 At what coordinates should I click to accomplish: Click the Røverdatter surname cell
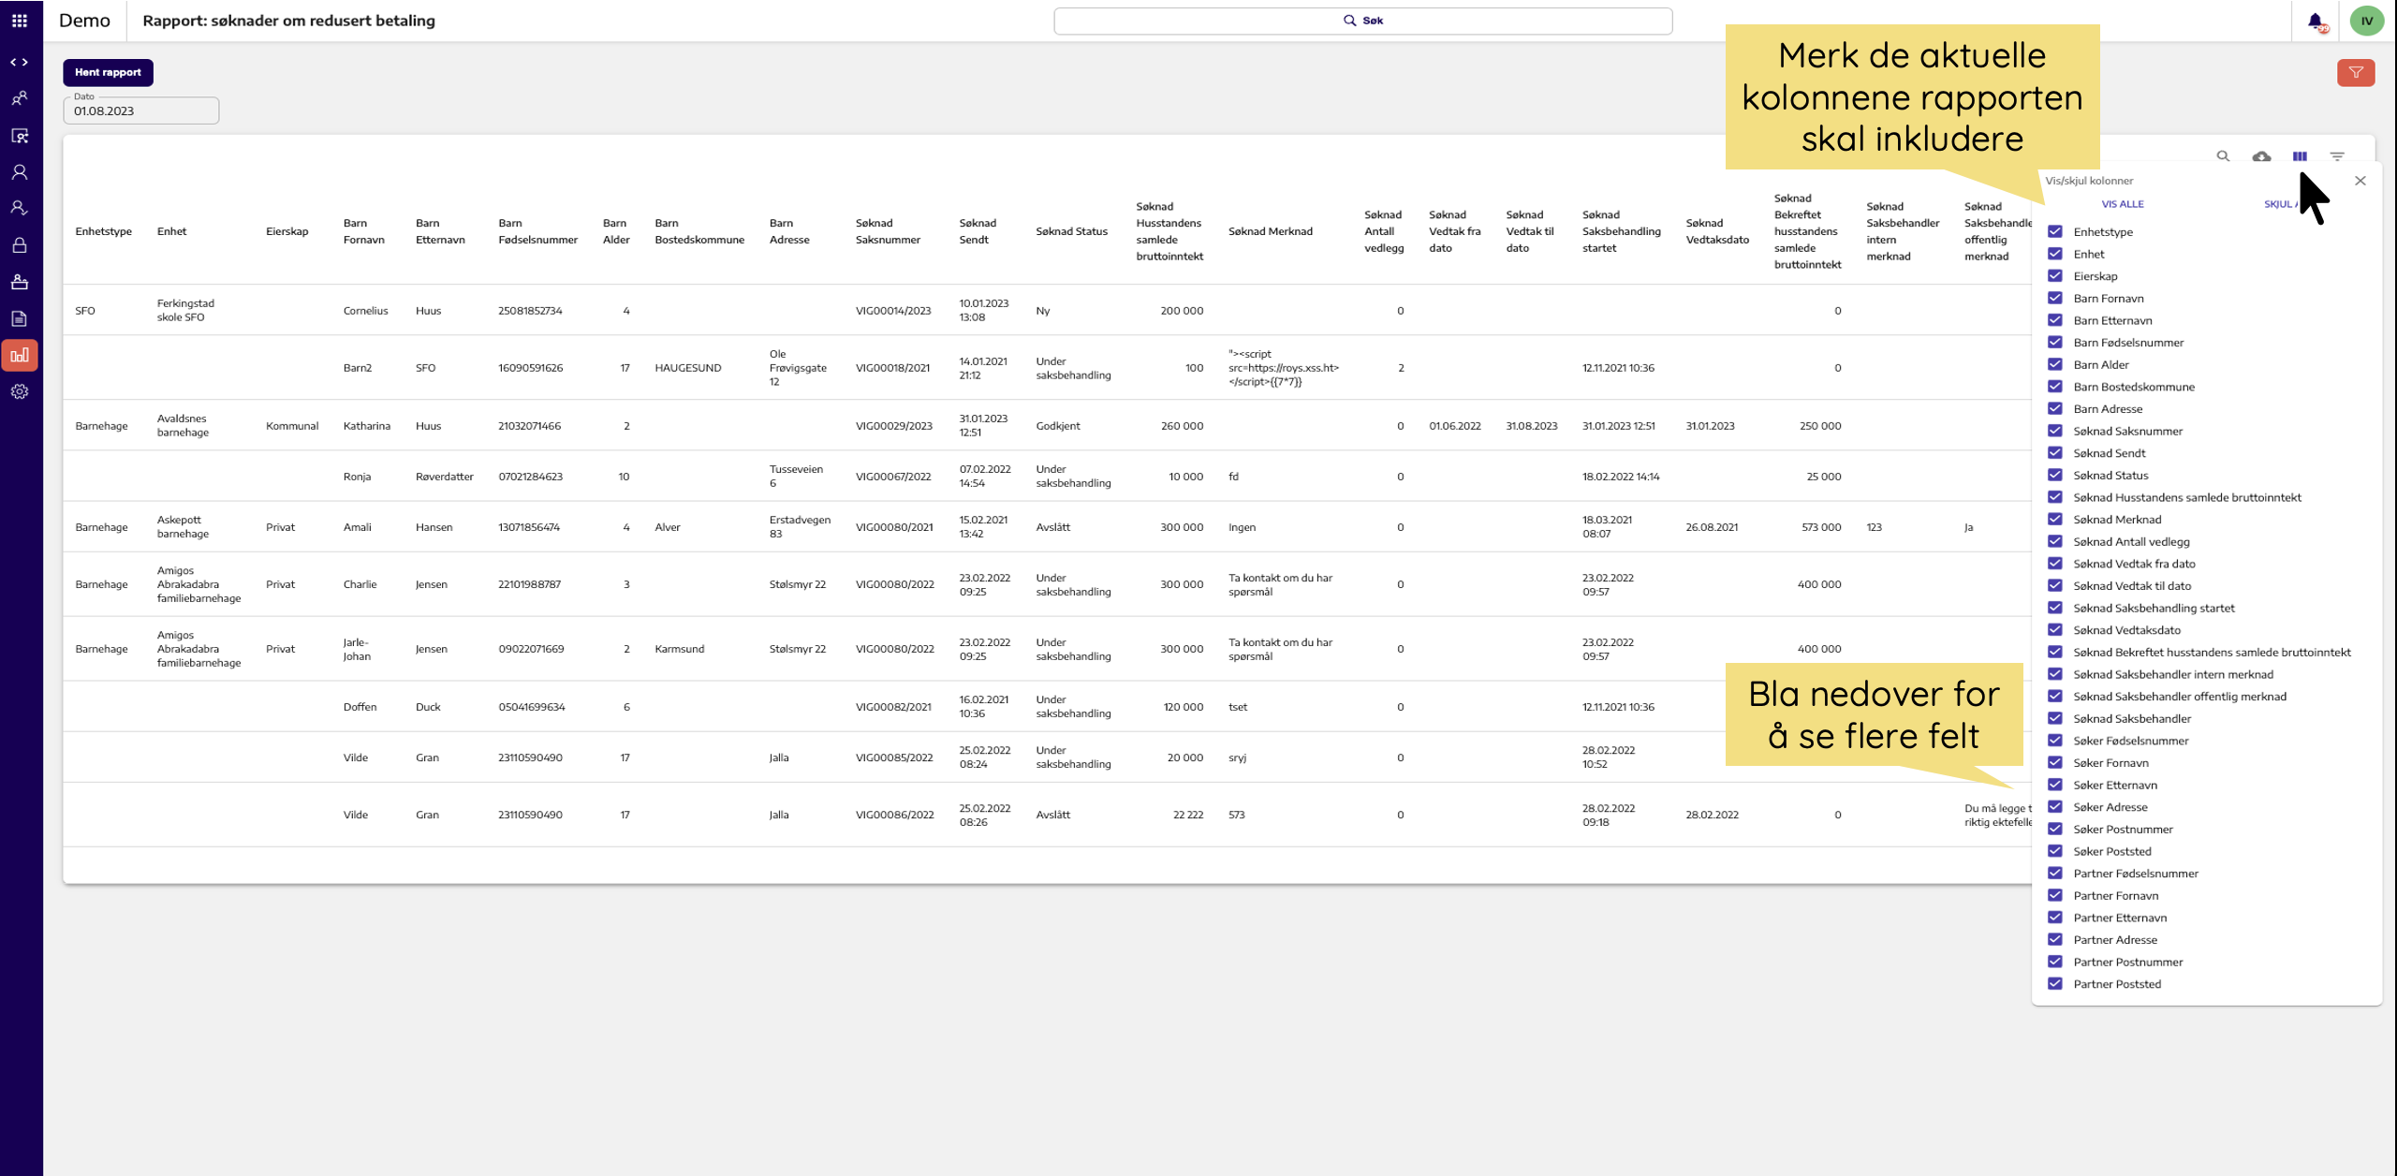(445, 477)
